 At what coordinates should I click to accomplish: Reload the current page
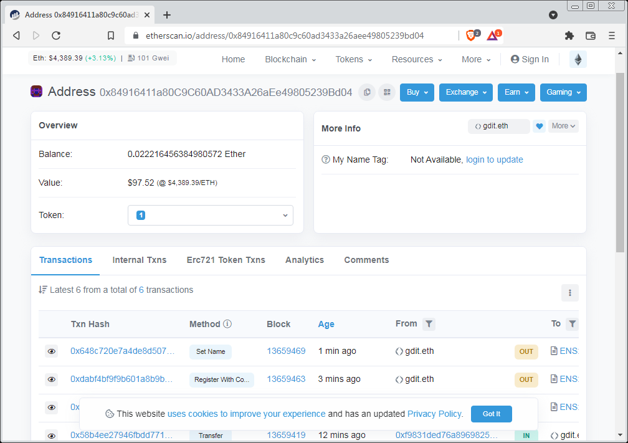(x=56, y=36)
